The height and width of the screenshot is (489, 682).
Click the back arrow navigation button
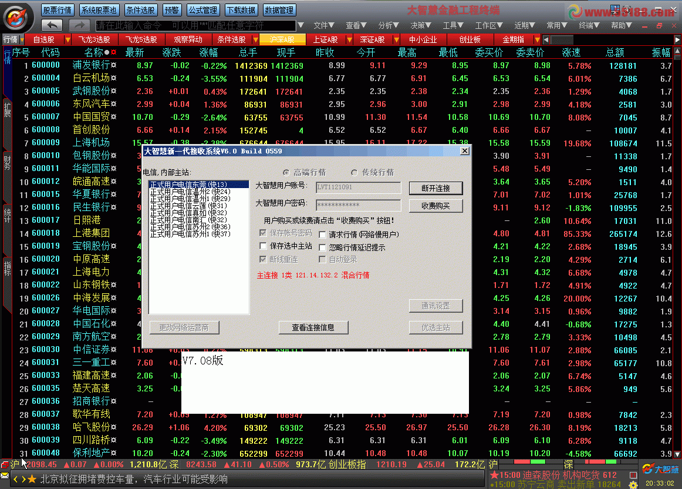(52, 25)
